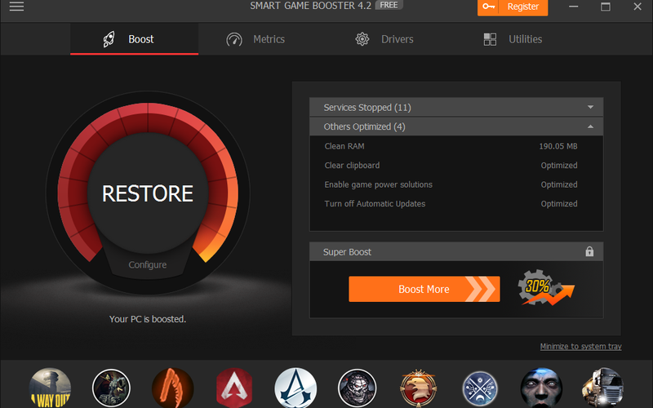Collapse the Others Optimized (4) section
The height and width of the screenshot is (408, 653).
click(455, 126)
